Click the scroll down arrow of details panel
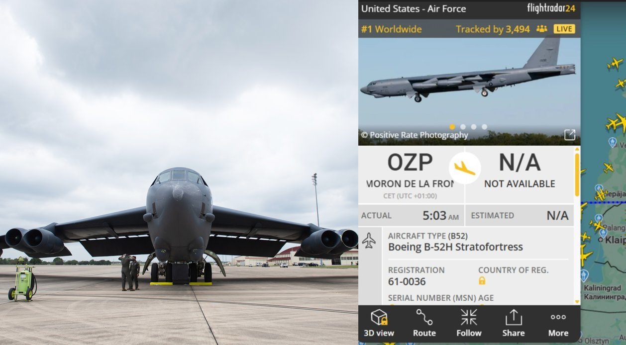Screen dimensions: 626x345 pos(577,301)
